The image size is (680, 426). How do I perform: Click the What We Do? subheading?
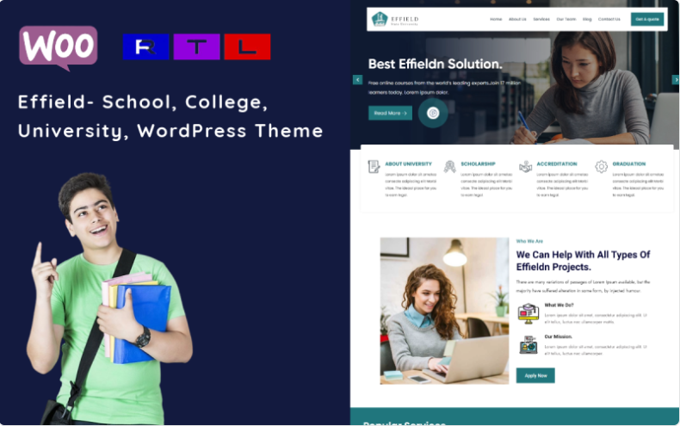559,305
